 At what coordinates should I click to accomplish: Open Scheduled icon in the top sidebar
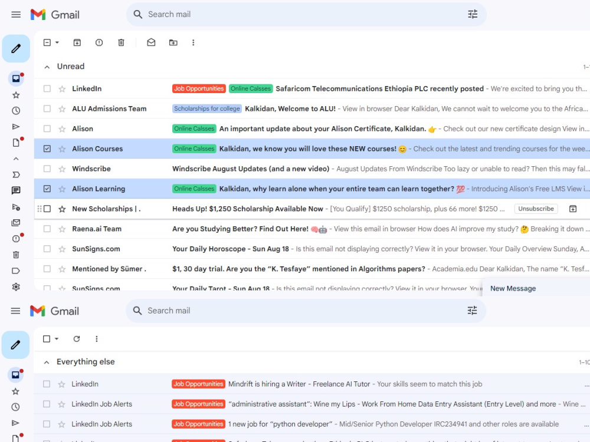[x=16, y=207]
